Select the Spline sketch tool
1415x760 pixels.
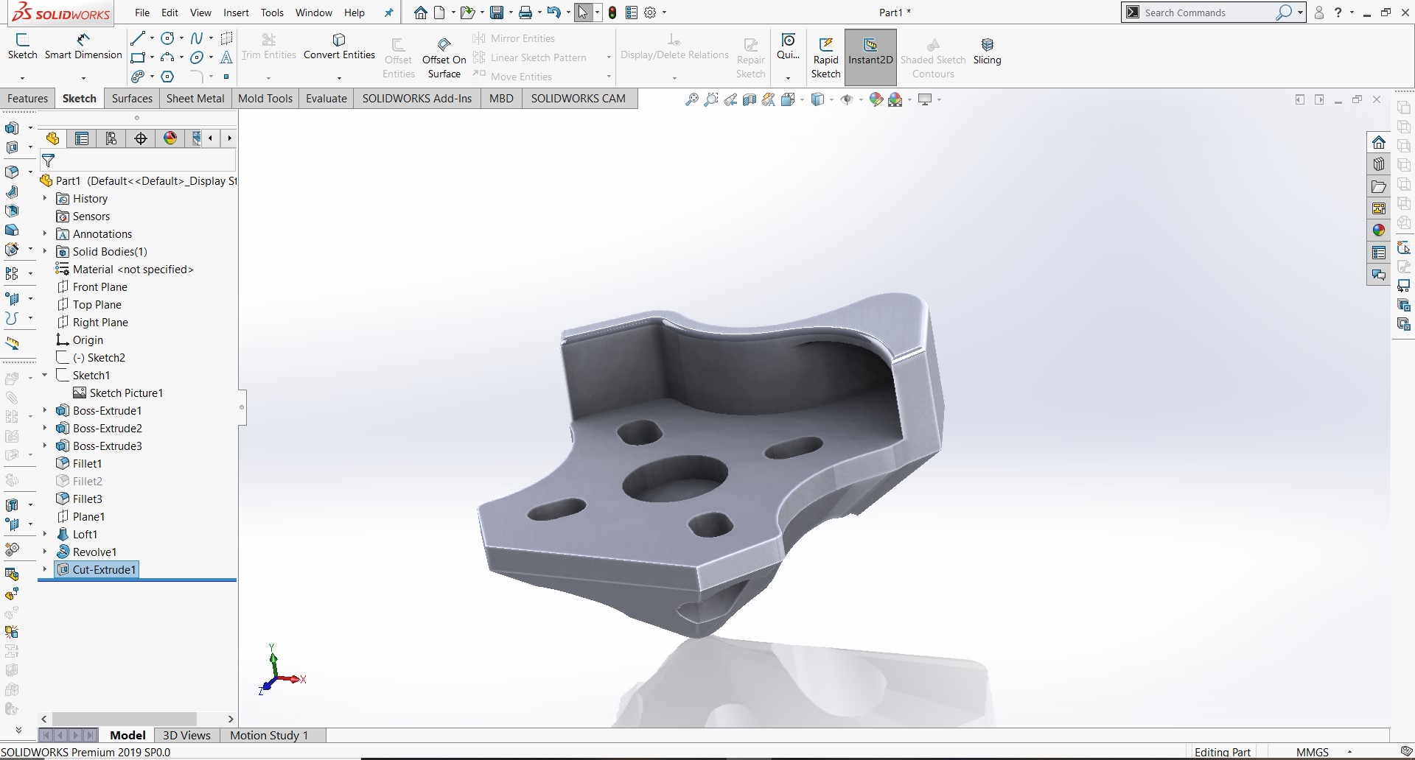point(197,38)
